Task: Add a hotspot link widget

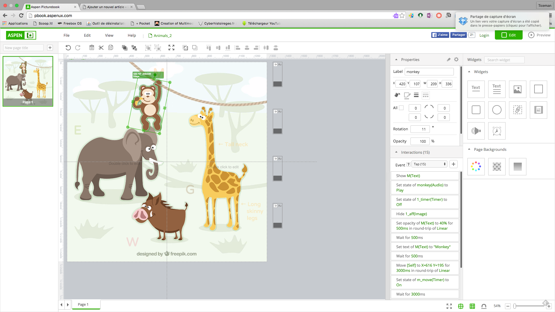Action: [x=517, y=110]
